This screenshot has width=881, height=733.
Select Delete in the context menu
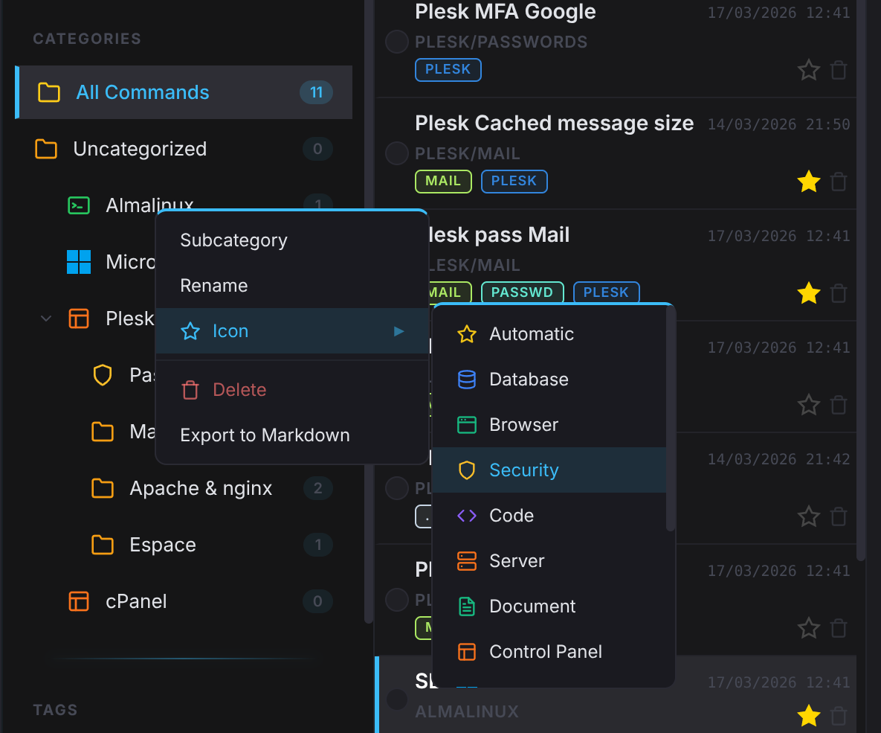tap(291, 390)
